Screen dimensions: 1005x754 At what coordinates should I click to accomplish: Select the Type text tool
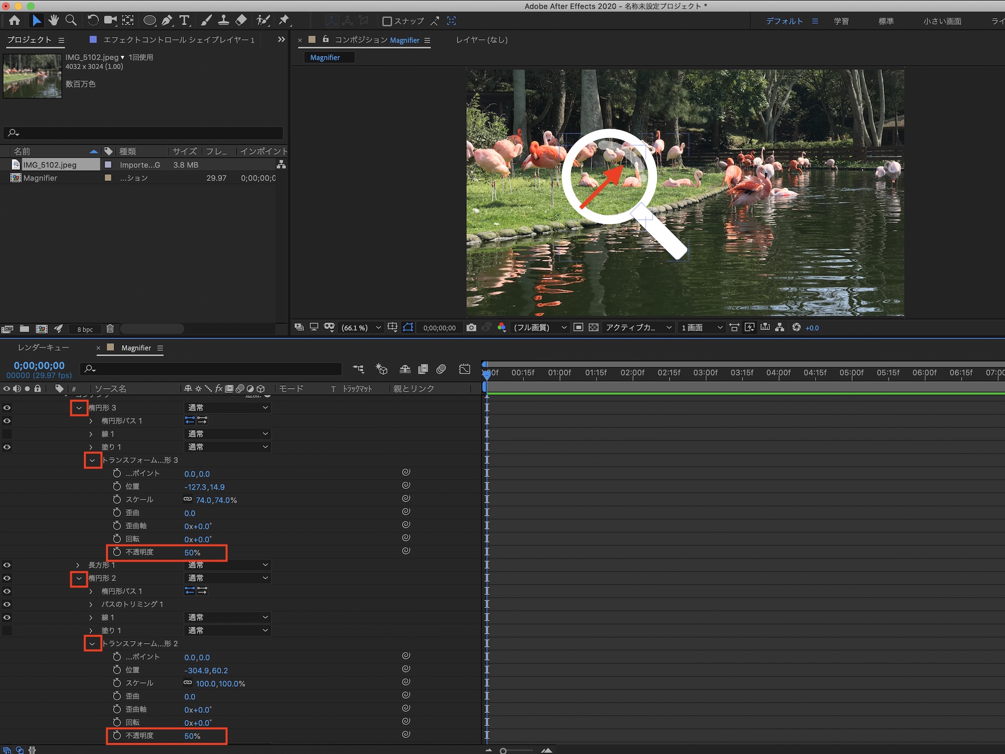click(x=184, y=21)
